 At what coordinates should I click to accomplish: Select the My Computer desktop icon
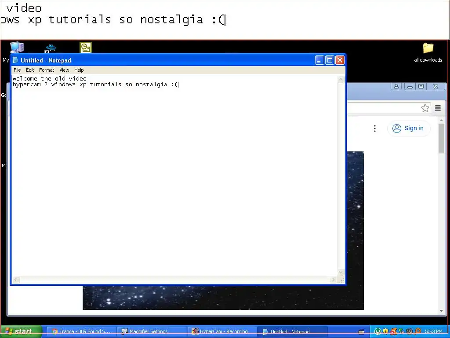pyautogui.click(x=17, y=47)
